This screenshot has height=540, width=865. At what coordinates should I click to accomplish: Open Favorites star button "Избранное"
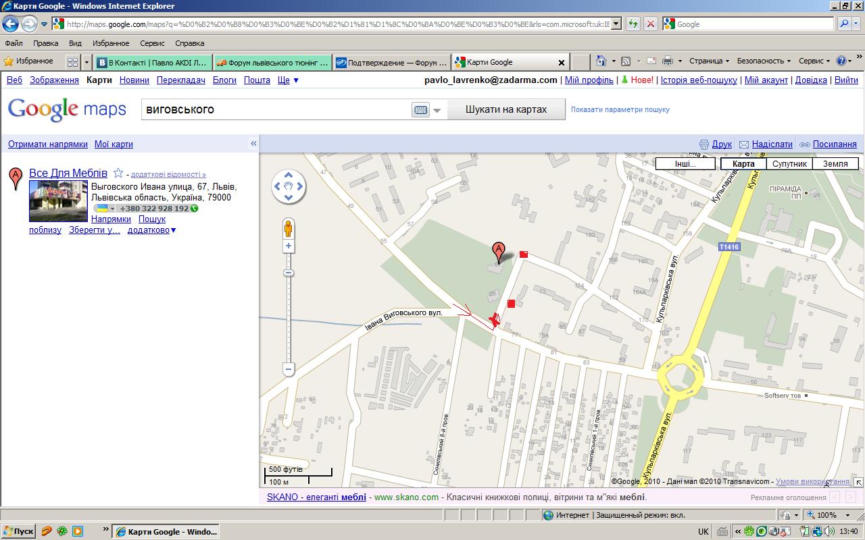tap(29, 61)
